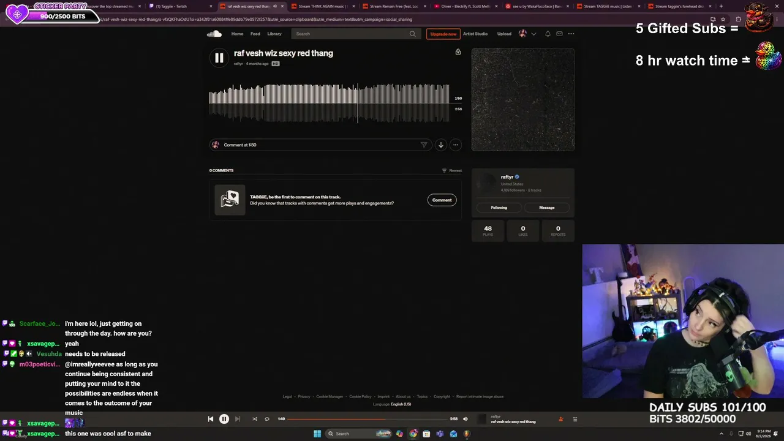Screen dimensions: 784x441
Task: Open Artist Studio
Action: [x=475, y=34]
